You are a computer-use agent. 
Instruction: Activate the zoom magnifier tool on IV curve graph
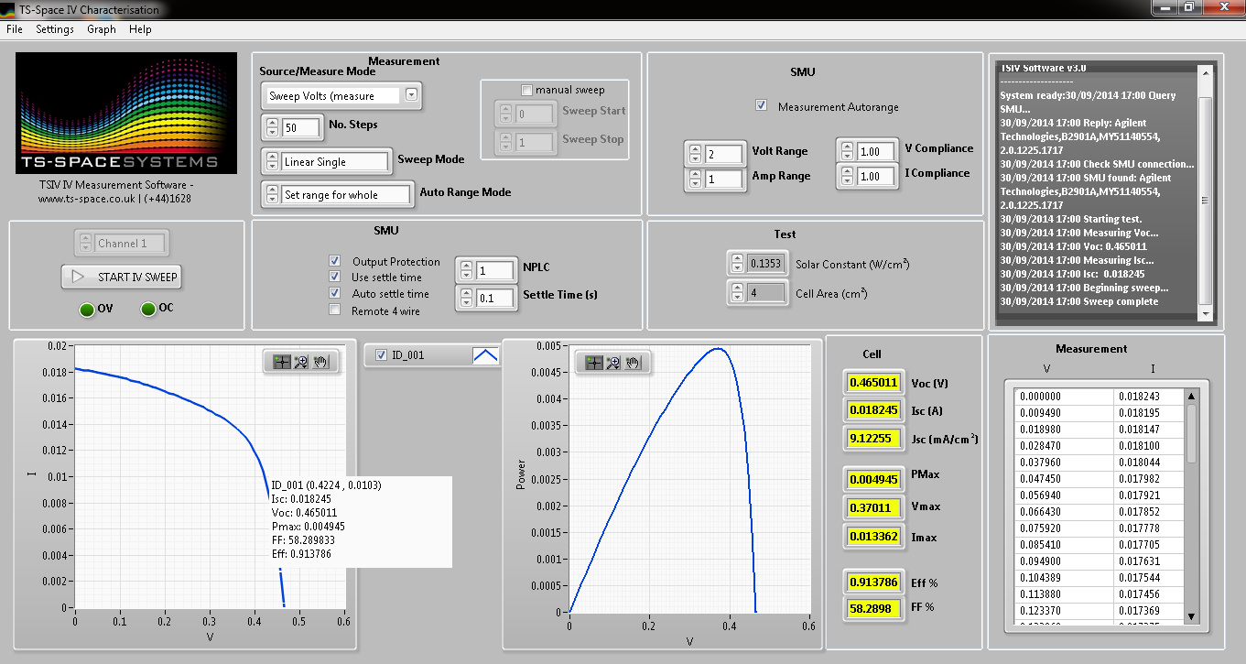point(300,362)
